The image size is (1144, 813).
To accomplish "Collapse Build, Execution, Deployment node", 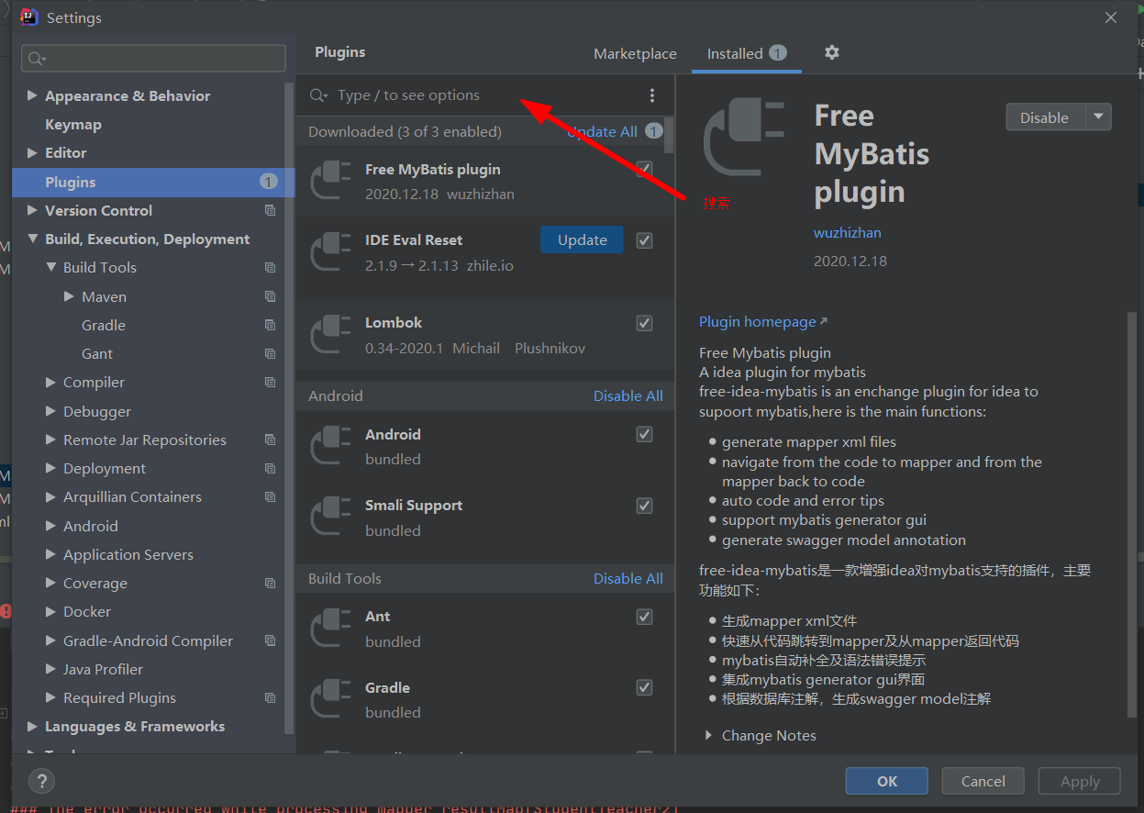I will click(x=33, y=239).
